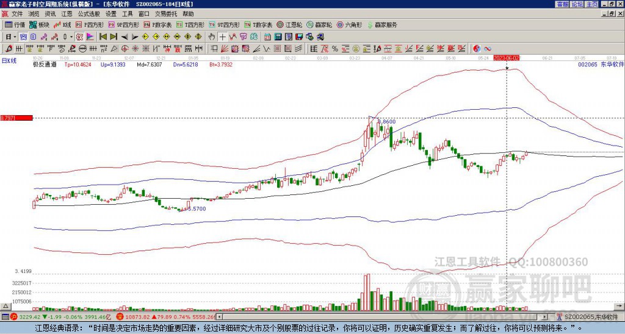Viewport: 625px width, 334px height.
Task: Select the hand pan tool icon
Action: click(x=212, y=37)
